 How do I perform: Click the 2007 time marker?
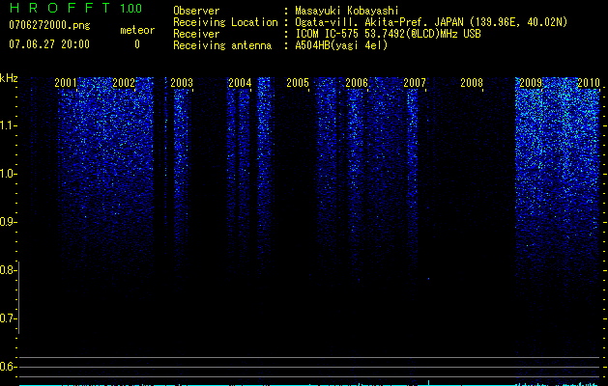point(415,83)
